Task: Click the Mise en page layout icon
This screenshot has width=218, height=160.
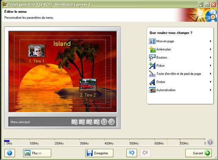Action: [152, 41]
